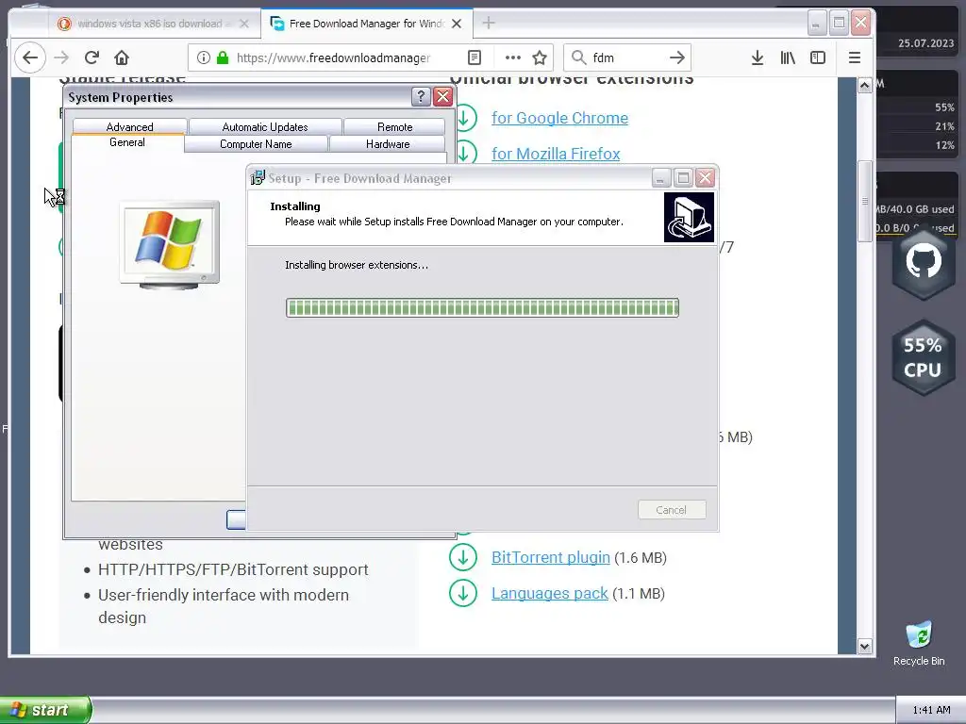Screen dimensions: 966x724
Task: Click the Firefox address bar URL
Action: click(x=333, y=58)
